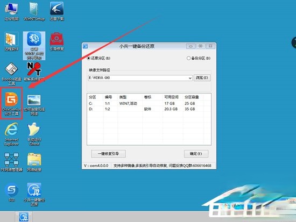
Task: Open the NT key password cracker icon
Action: point(34,71)
